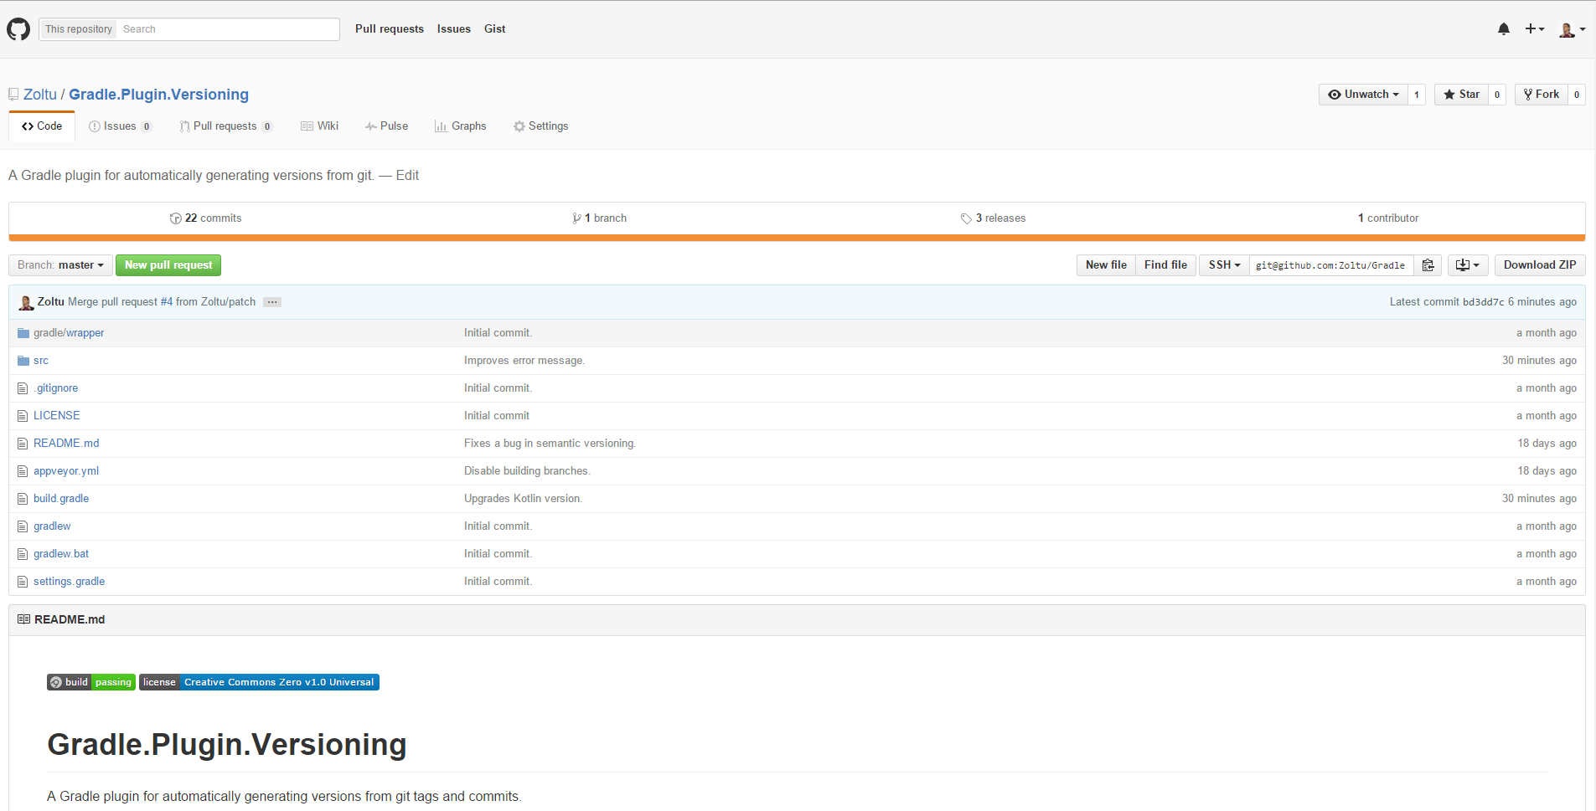This screenshot has height=811, width=1596.
Task: Open the appveyor.yml file
Action: [66, 471]
